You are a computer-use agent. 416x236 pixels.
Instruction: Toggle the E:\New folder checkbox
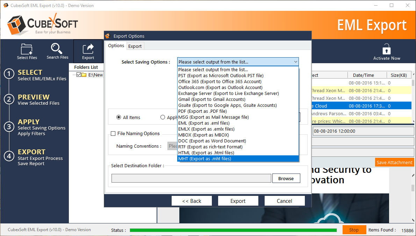pos(79,75)
